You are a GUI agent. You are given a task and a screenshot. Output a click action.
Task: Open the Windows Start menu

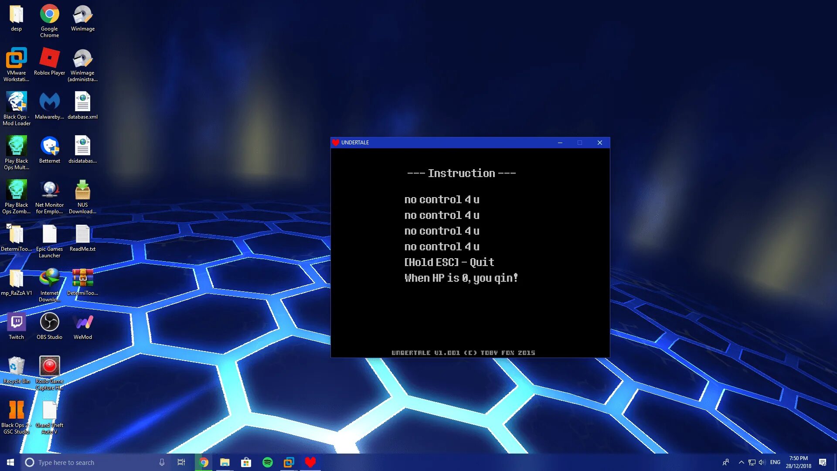pos(10,462)
